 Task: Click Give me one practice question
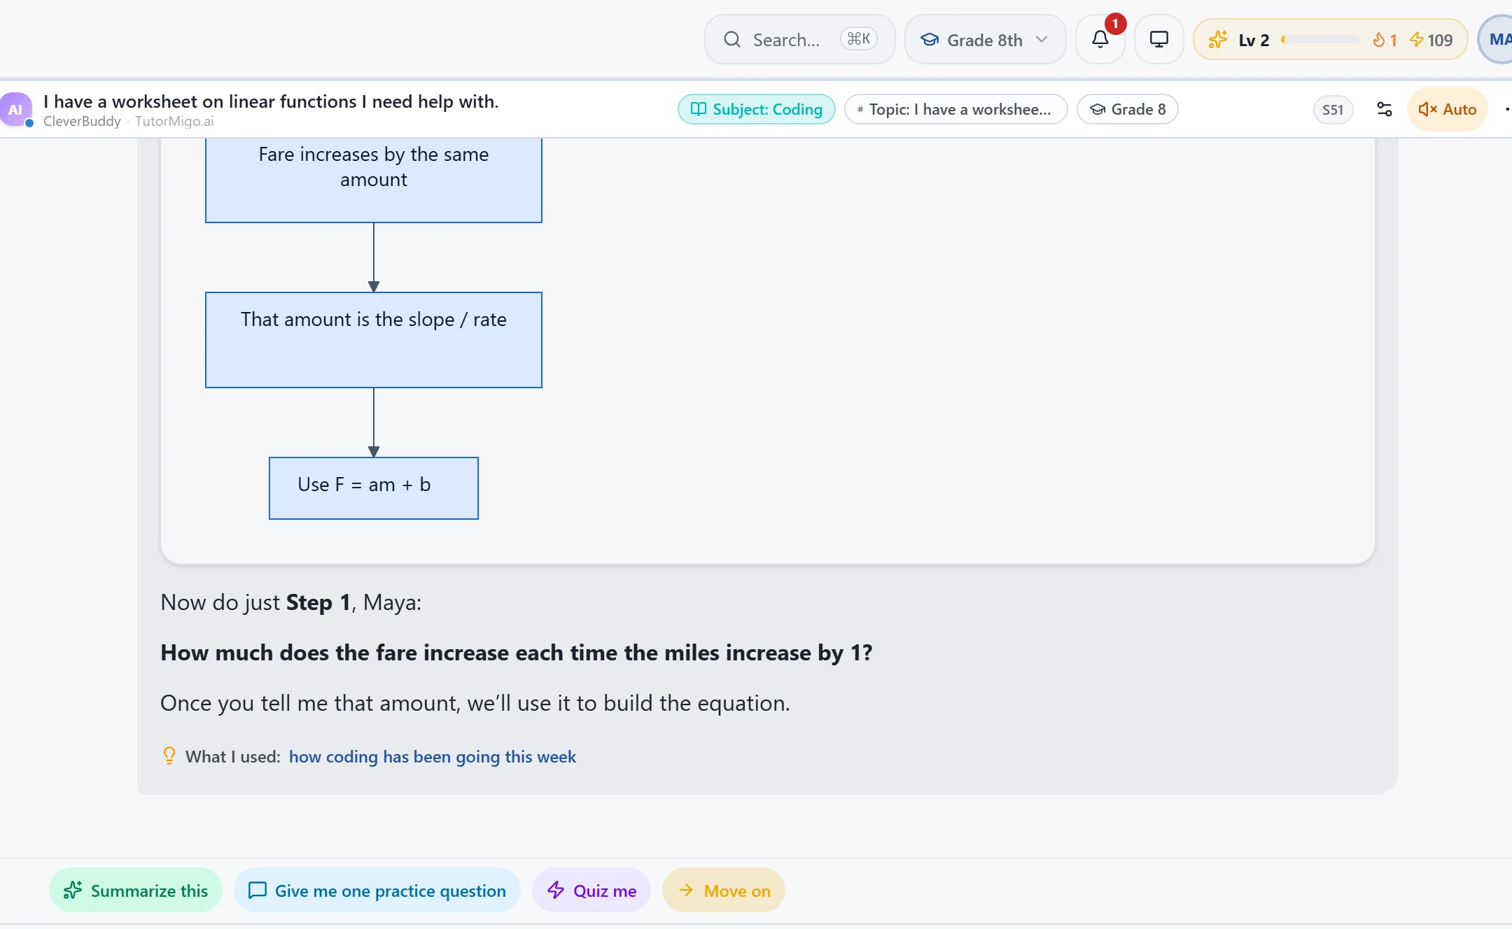pyautogui.click(x=377, y=891)
